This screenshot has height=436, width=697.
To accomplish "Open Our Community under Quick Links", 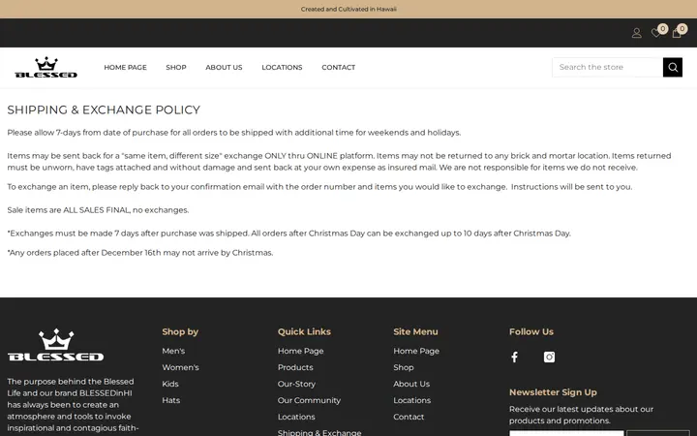I will point(309,400).
